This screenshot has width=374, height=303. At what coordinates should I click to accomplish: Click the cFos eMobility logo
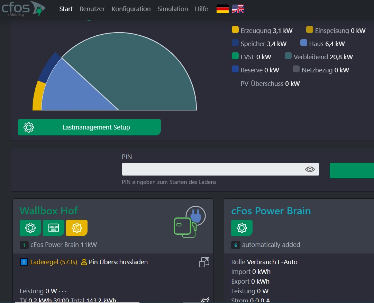click(x=23, y=9)
